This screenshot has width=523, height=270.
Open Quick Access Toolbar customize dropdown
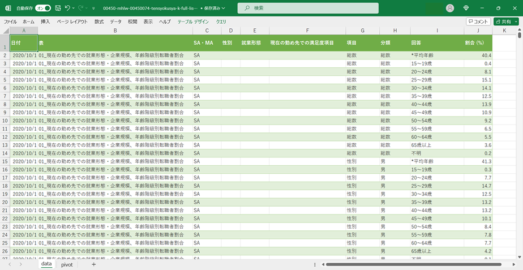pos(94,8)
